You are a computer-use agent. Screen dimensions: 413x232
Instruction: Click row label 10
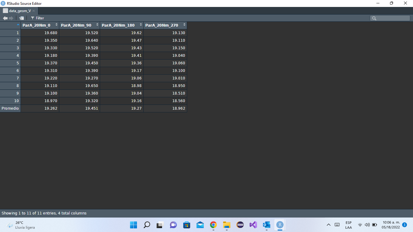point(10,101)
